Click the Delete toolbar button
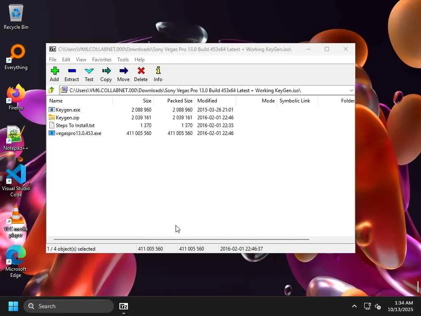The width and height of the screenshot is (421, 316). pos(141,74)
